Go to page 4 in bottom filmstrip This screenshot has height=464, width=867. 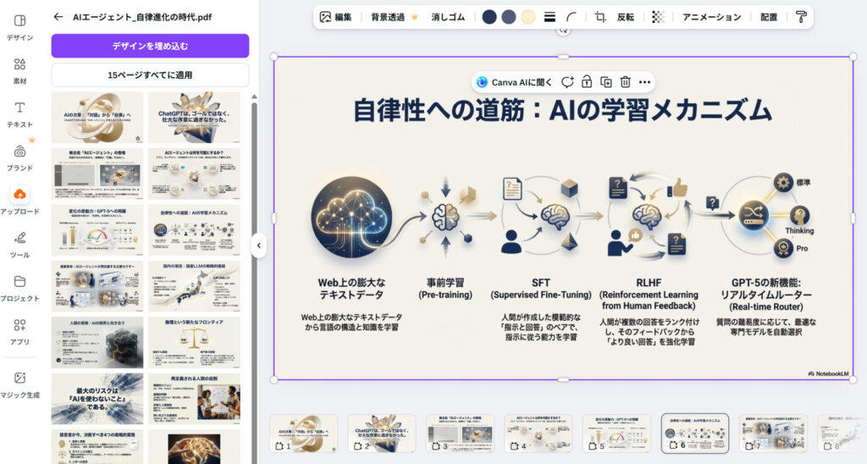point(538,434)
